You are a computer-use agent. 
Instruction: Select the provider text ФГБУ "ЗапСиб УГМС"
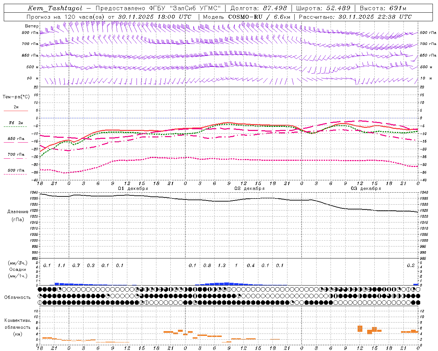pyautogui.click(x=185, y=8)
